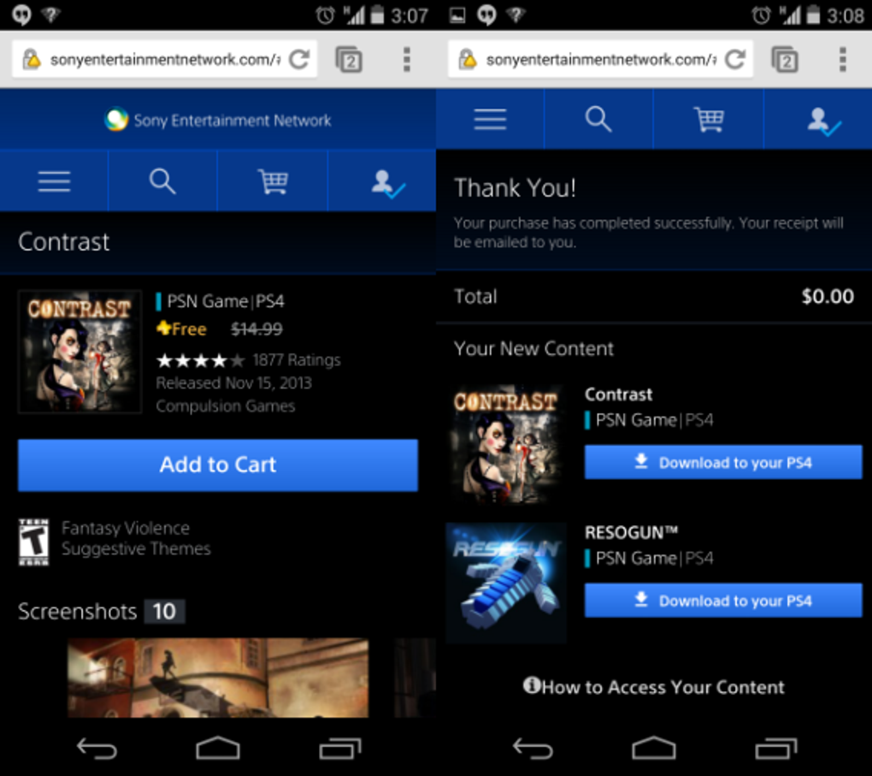The width and height of the screenshot is (872, 776).
Task: Open hamburger menu in right phone screen
Action: tap(490, 119)
